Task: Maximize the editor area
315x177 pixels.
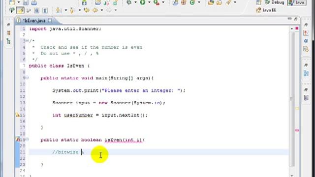Action: tap(296, 19)
